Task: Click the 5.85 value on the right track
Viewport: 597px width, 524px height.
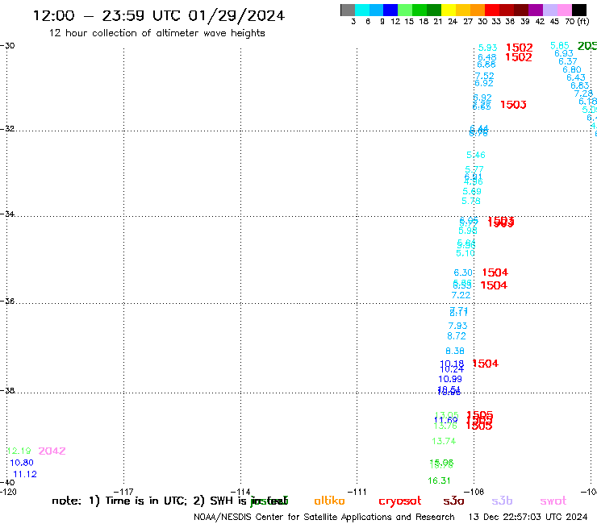Action: 560,46
